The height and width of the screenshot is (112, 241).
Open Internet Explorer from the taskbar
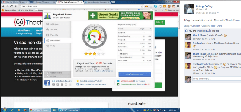tap(12, 110)
